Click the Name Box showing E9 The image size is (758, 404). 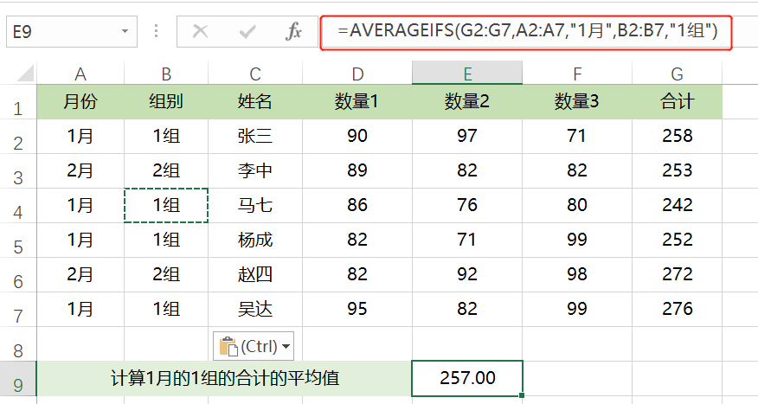point(61,32)
